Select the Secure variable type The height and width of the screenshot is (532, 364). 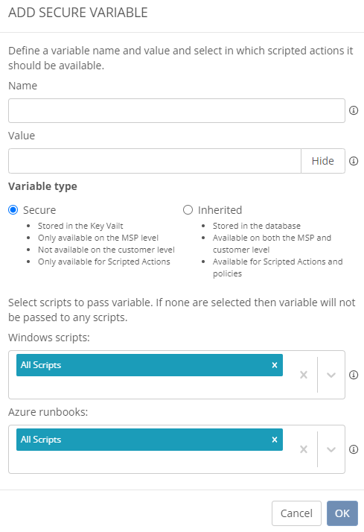(x=13, y=210)
